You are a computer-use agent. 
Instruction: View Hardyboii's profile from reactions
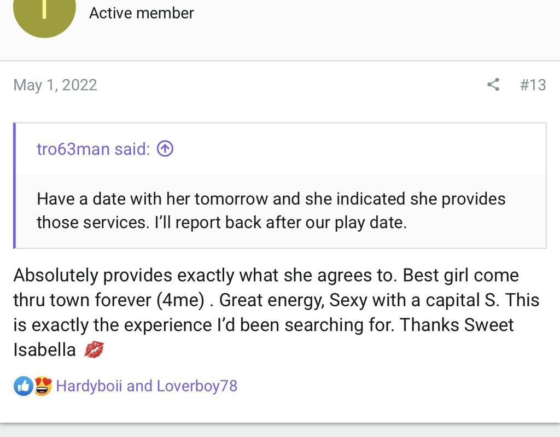89,386
